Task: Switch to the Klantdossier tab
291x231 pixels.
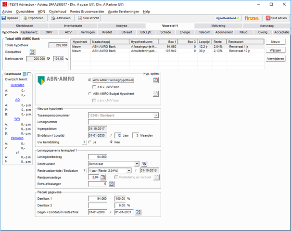Action: (x=25, y=26)
